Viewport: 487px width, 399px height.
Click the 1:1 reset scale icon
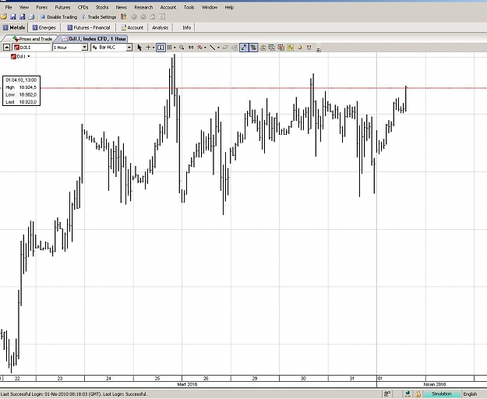click(191, 48)
